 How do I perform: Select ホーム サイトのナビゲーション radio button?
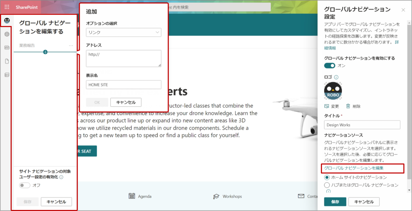(x=327, y=177)
